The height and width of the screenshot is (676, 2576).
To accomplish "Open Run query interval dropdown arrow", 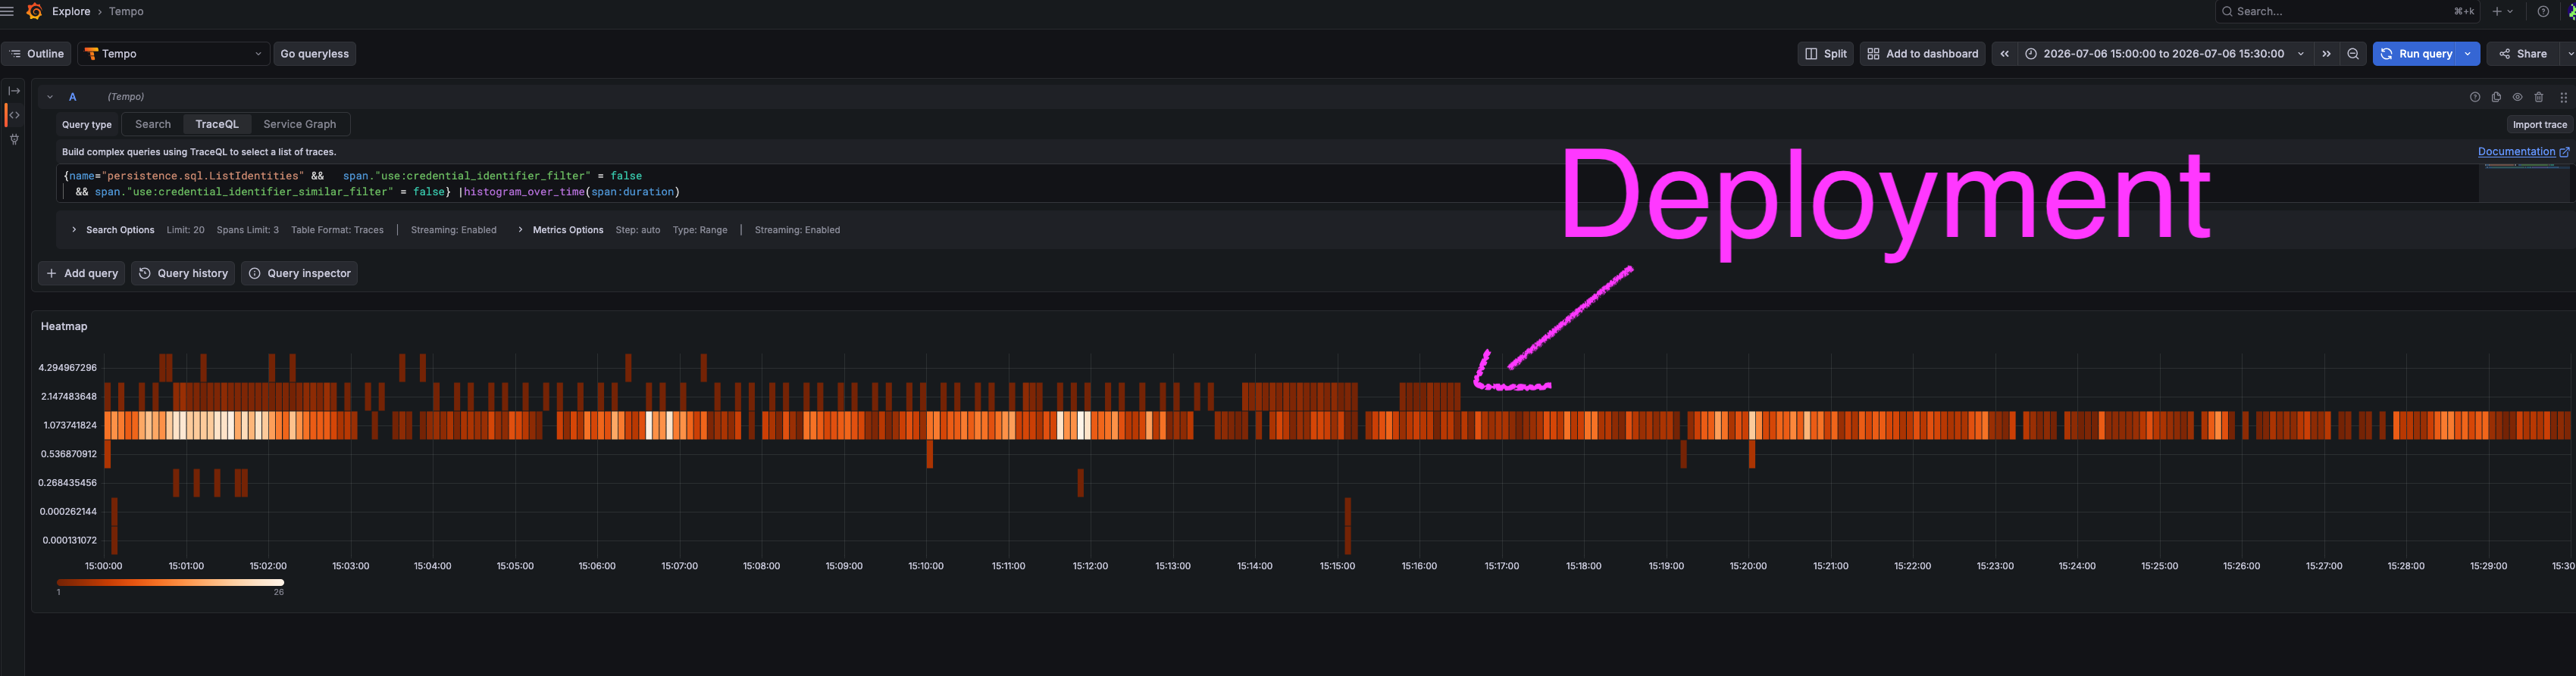I will click(2468, 54).
